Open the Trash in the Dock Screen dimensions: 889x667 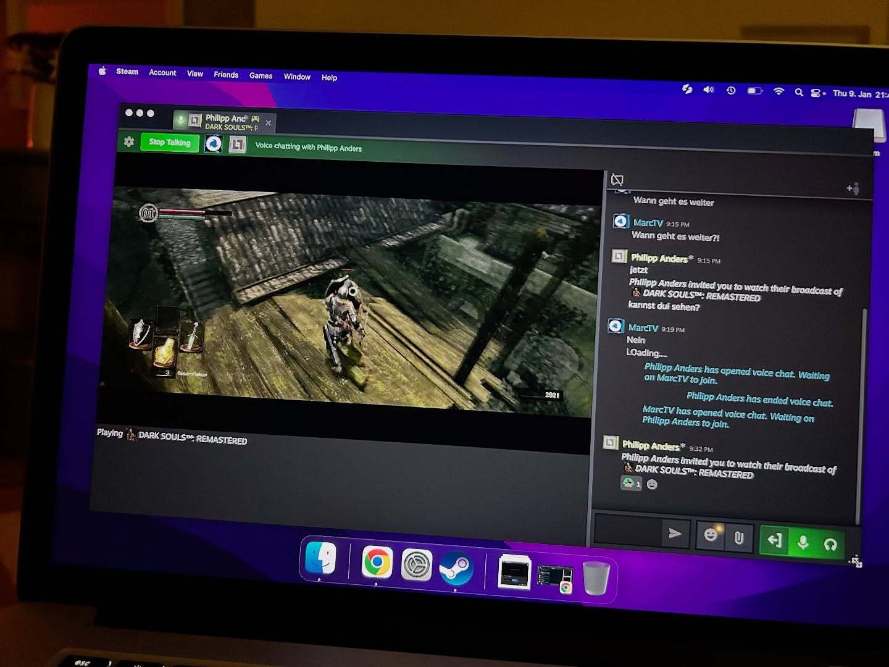click(x=596, y=579)
